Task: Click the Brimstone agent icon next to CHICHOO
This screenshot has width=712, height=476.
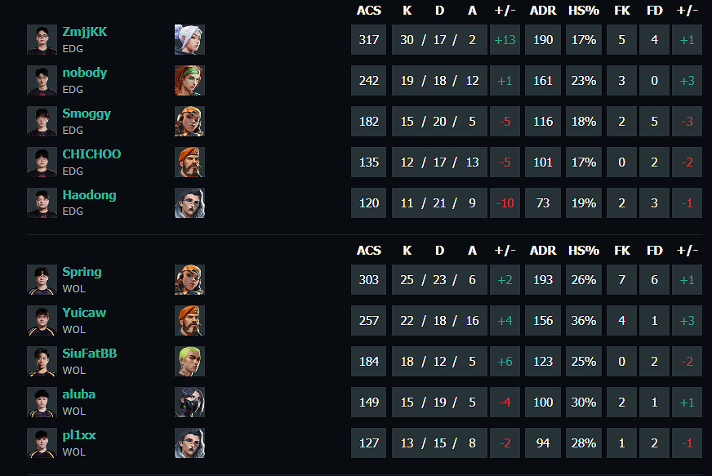Action: [189, 162]
